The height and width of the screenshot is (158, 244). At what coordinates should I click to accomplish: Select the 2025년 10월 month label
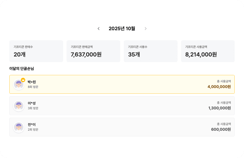[122, 29]
